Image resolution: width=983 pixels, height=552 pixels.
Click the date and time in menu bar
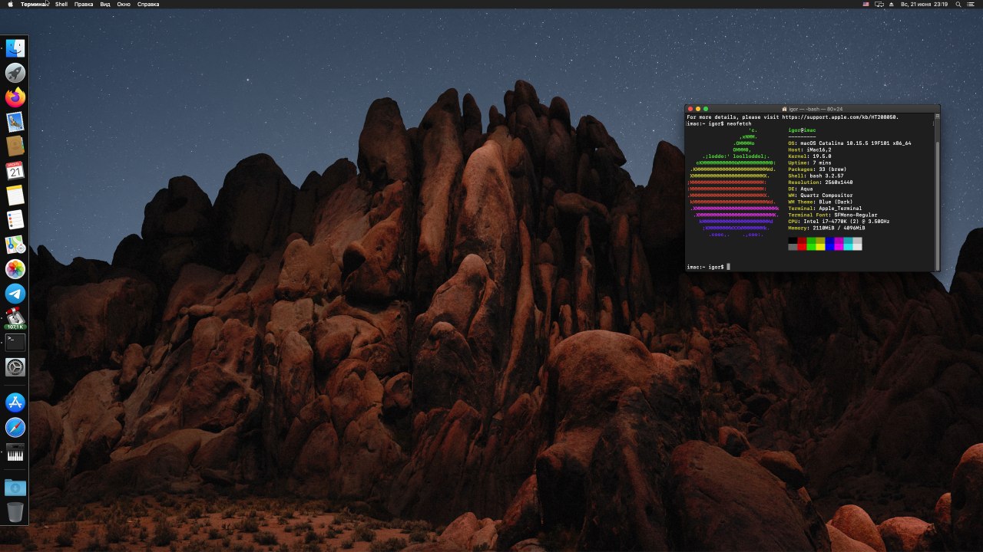[925, 4]
